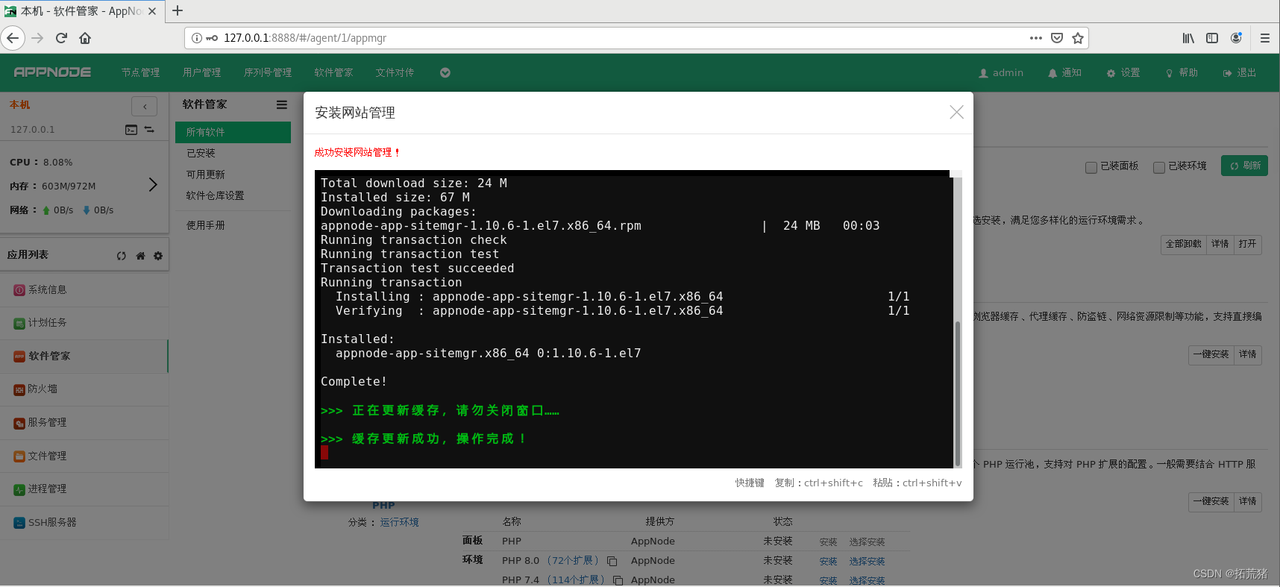Screen dimensions: 1280x587
Task: Open 软件管家 in top navigation
Action: pyautogui.click(x=333, y=72)
